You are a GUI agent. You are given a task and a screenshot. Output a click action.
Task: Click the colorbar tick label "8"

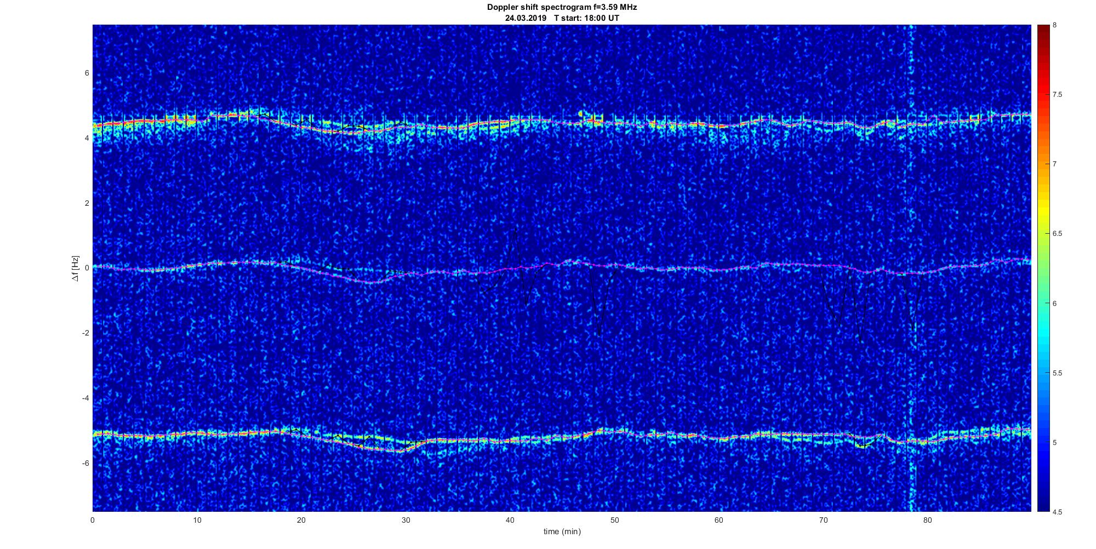(1055, 25)
